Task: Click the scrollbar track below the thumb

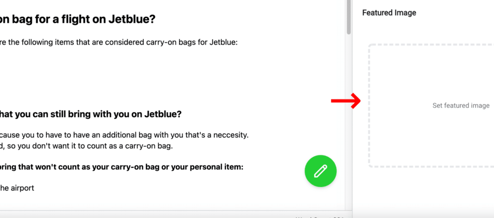Action: (x=348, y=123)
